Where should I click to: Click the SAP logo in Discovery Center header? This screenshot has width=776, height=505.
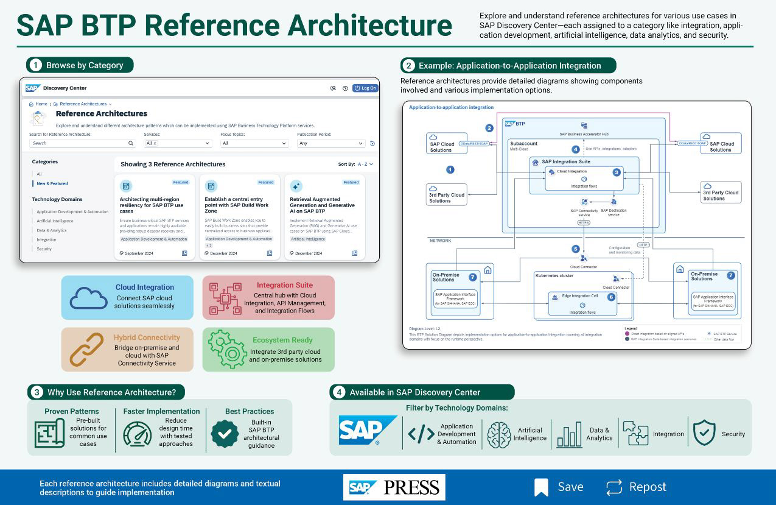(x=33, y=88)
